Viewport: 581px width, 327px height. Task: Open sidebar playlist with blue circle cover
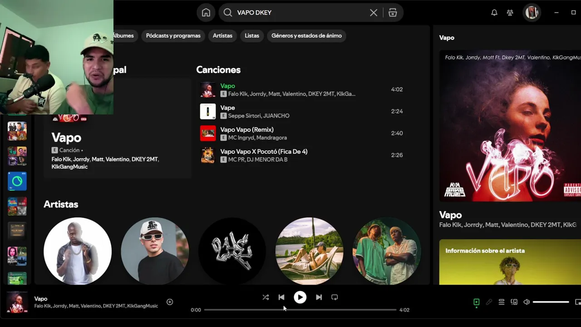[17, 182]
